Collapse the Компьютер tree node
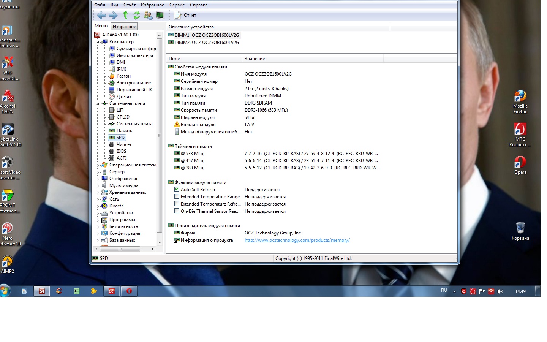The image size is (547, 342). [98, 42]
